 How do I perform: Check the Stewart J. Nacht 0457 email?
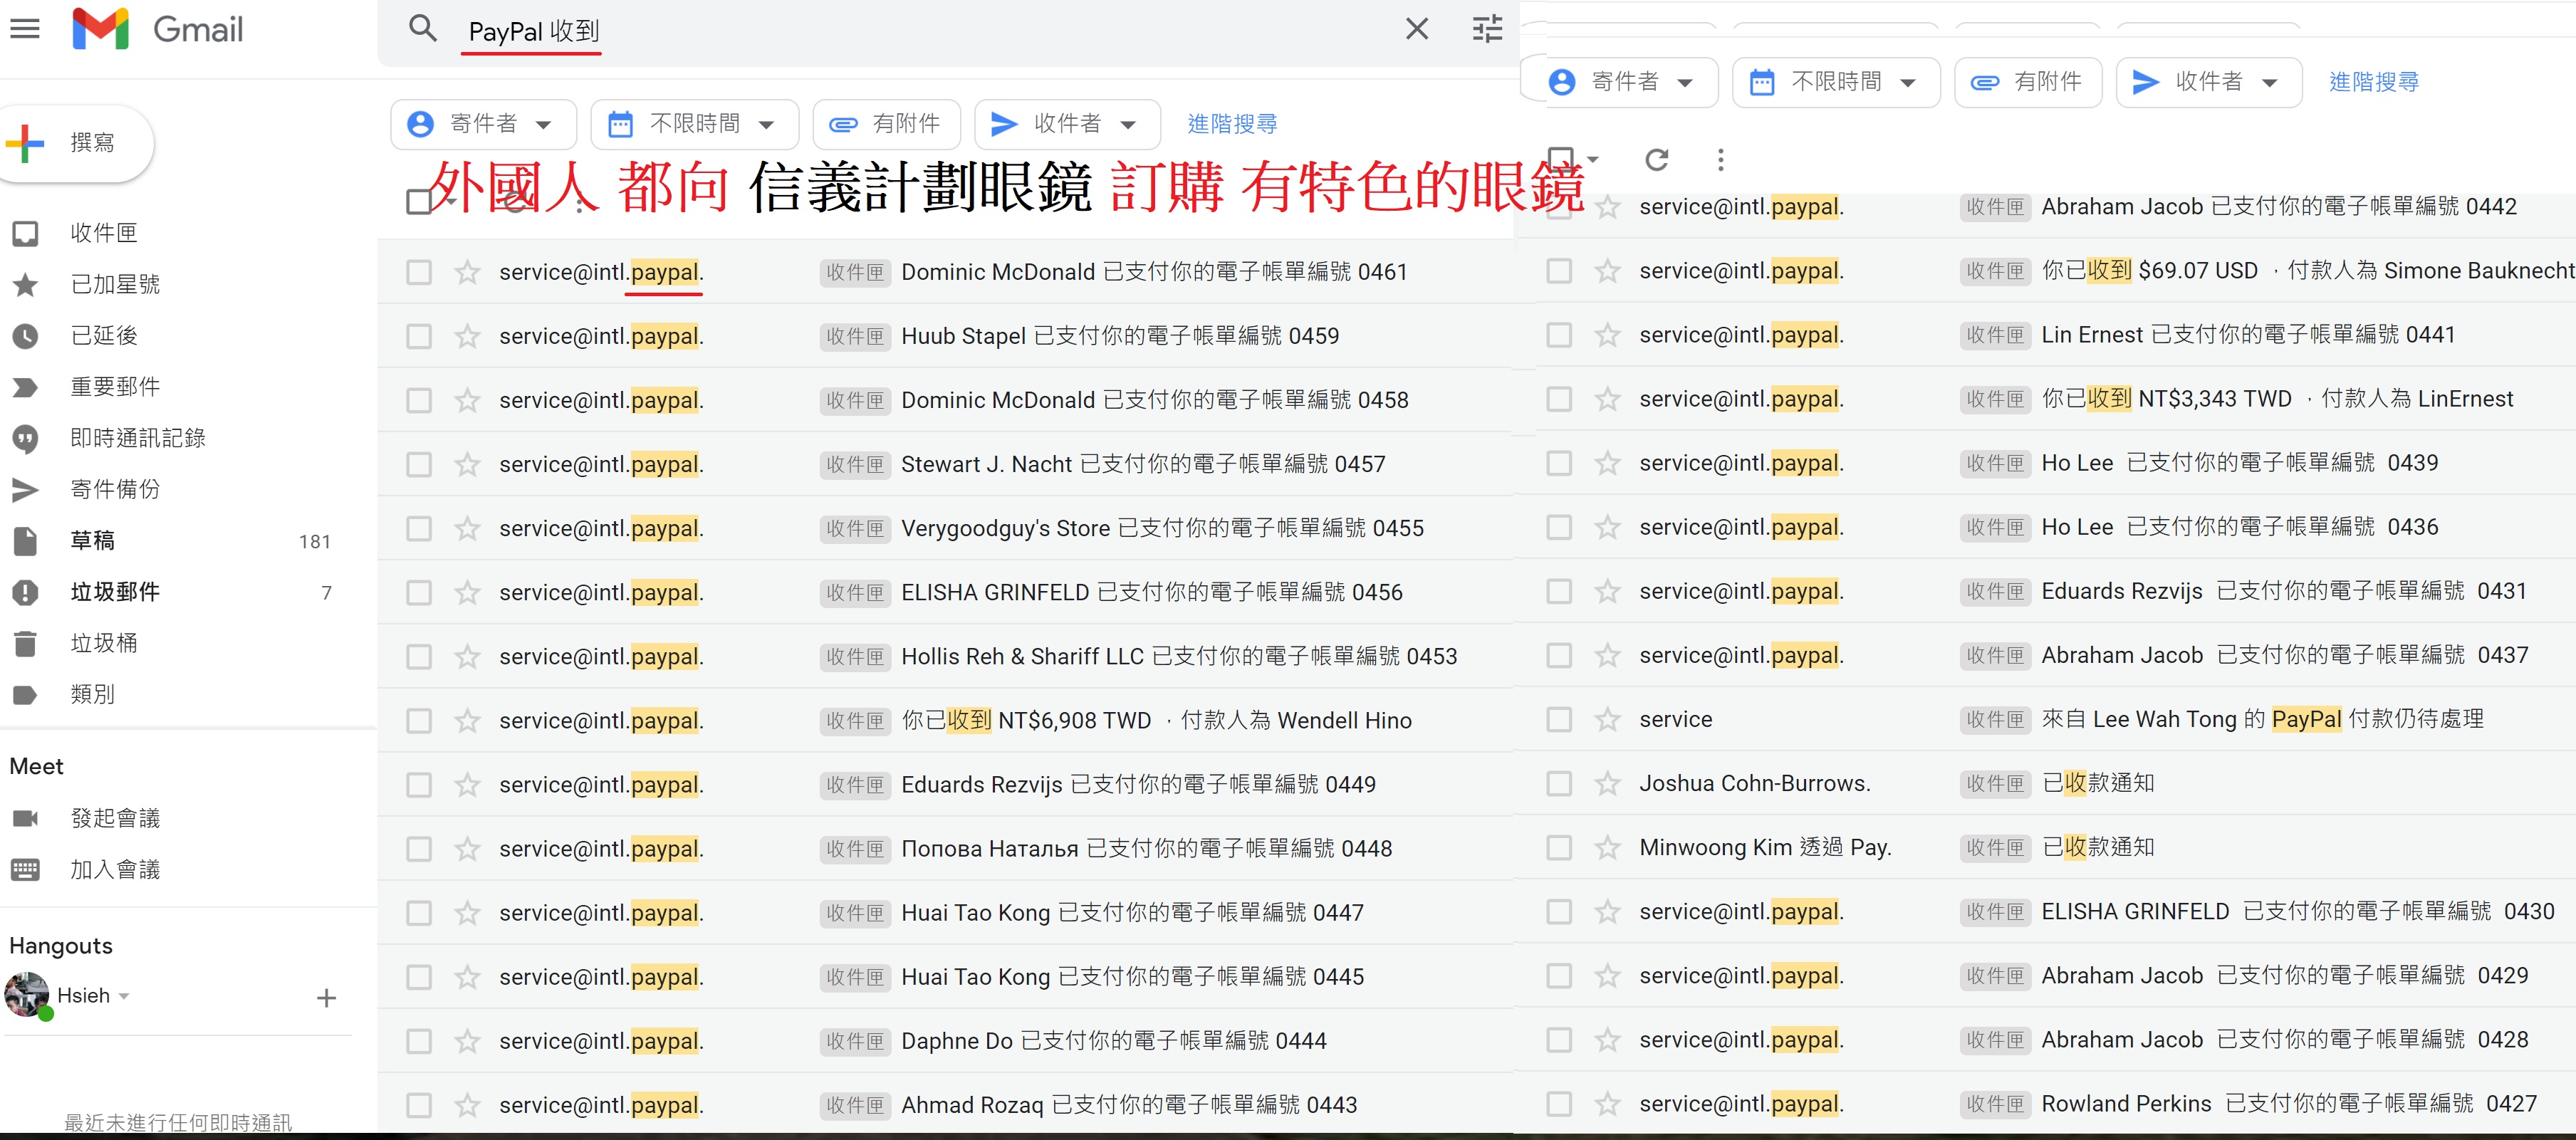pos(419,464)
